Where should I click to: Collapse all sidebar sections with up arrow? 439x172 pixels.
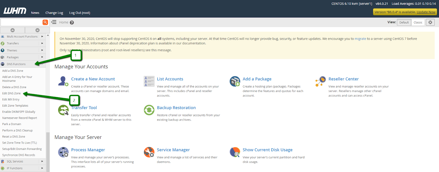coord(12,30)
